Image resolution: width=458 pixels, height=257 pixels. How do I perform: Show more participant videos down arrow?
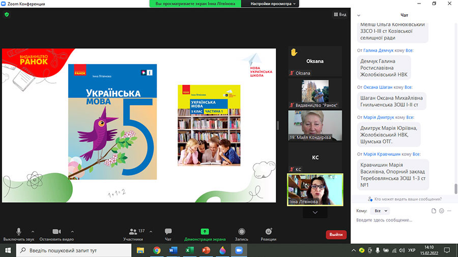[x=315, y=212]
